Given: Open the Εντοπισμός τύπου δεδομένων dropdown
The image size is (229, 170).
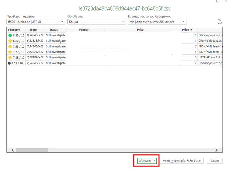Looking at the screenshot, I should (x=157, y=22).
